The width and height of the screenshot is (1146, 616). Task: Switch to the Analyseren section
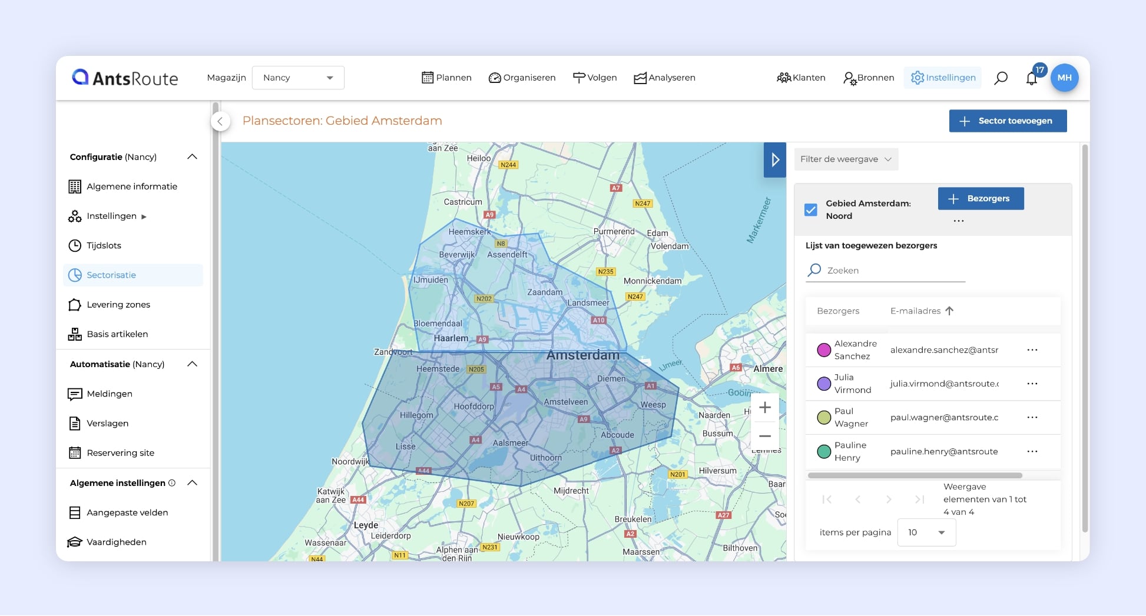pos(664,77)
